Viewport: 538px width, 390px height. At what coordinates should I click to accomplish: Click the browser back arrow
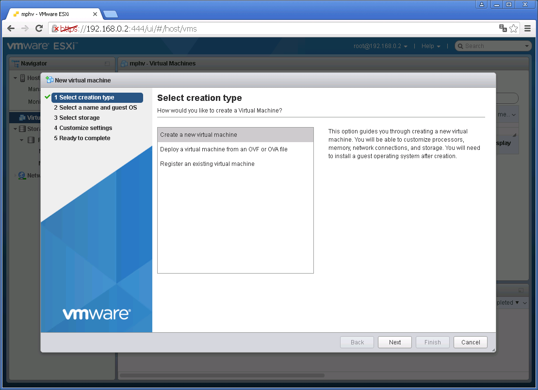[x=11, y=29]
